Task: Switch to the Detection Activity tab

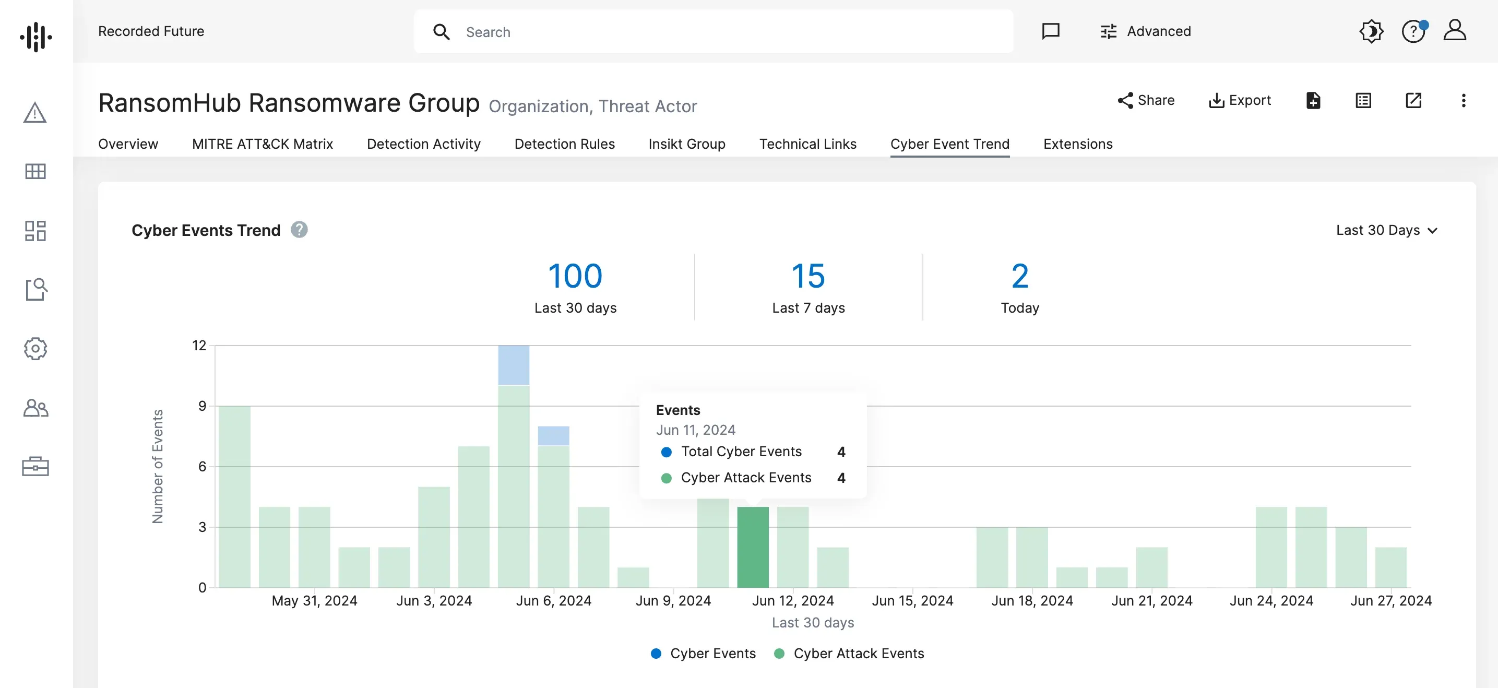Action: pyautogui.click(x=423, y=144)
